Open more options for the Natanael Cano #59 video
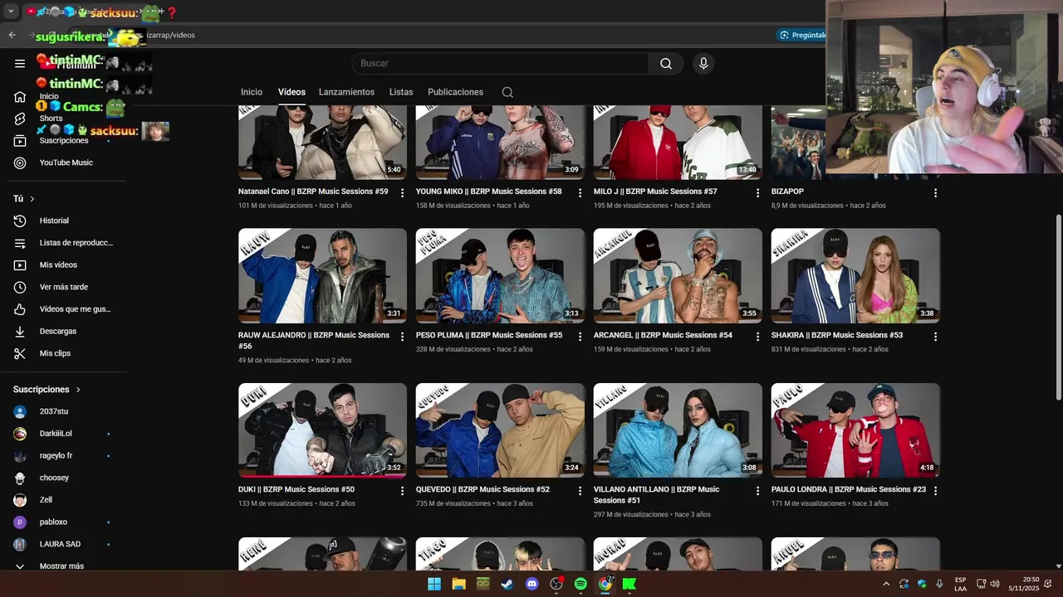 click(403, 192)
